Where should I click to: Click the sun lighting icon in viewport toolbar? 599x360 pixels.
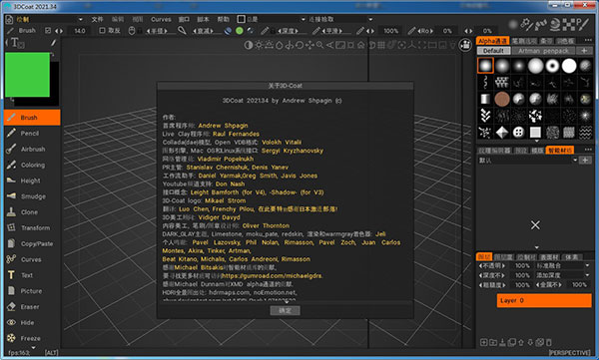[259, 45]
